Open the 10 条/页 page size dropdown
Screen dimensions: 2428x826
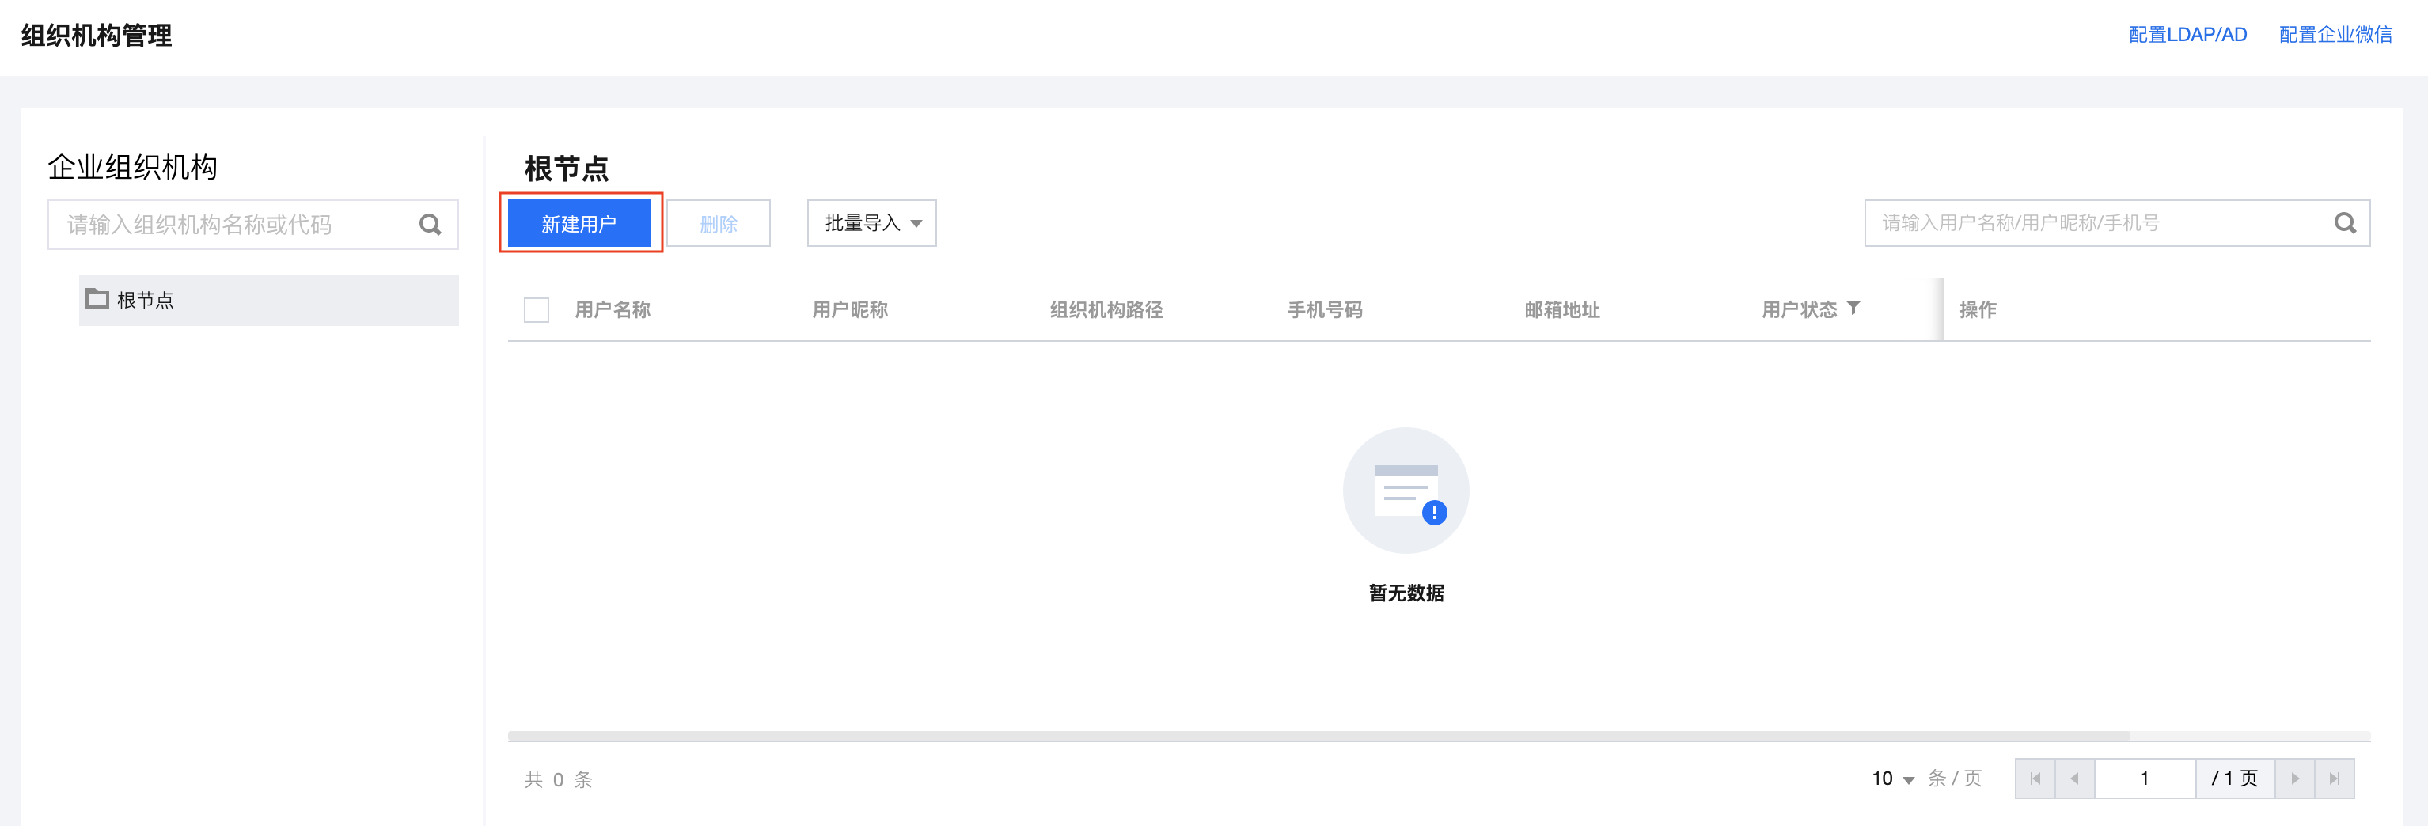(x=1893, y=779)
